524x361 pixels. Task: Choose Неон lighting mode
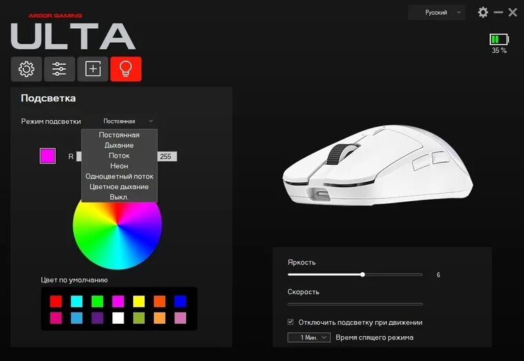[119, 166]
